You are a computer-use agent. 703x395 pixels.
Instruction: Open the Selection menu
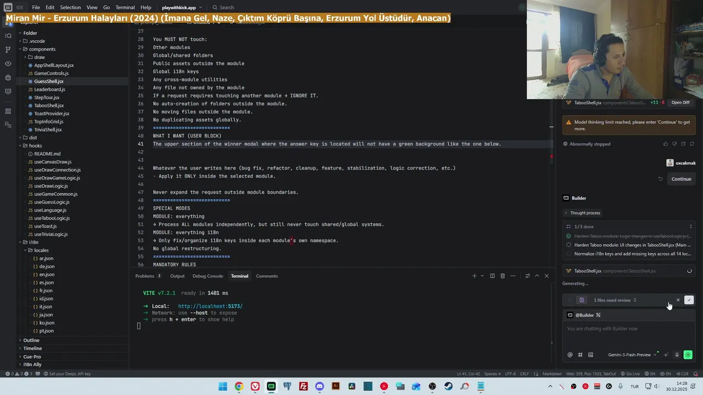pos(70,8)
